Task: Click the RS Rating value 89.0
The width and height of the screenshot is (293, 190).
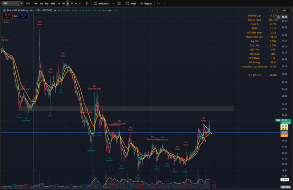Action: (x=273, y=62)
